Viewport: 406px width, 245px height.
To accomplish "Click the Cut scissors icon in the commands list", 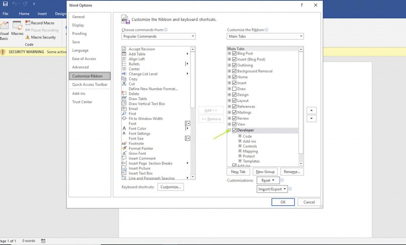I will pos(124,84).
